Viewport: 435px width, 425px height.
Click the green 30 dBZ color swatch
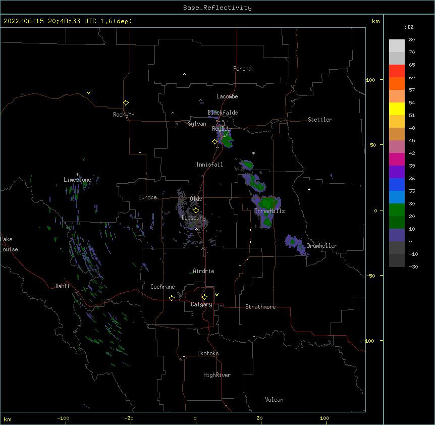click(397, 210)
